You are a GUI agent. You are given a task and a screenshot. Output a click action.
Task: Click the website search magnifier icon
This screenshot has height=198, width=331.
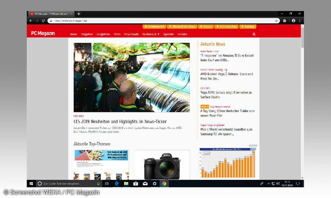(254, 34)
